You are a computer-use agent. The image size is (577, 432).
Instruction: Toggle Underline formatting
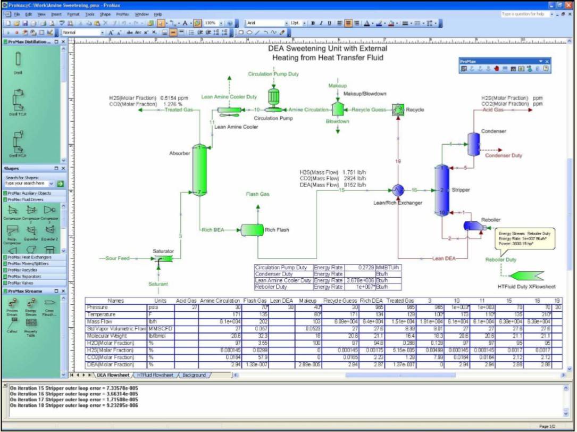pyautogui.click(x=329, y=23)
